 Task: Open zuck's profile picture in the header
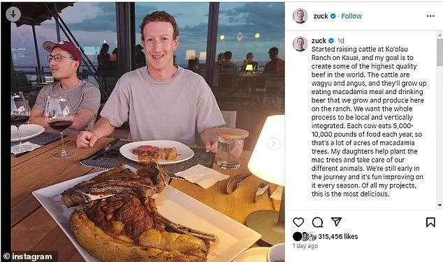coord(300,16)
